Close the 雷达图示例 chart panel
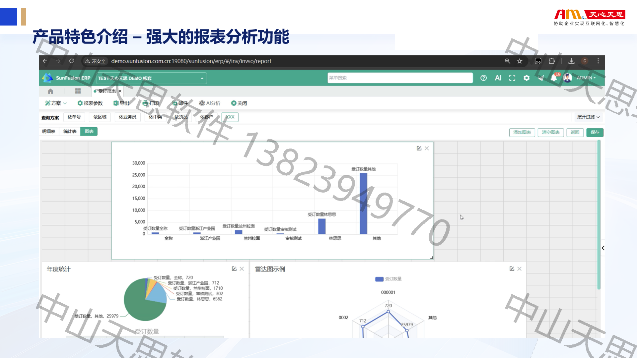The height and width of the screenshot is (358, 637). 520,269
